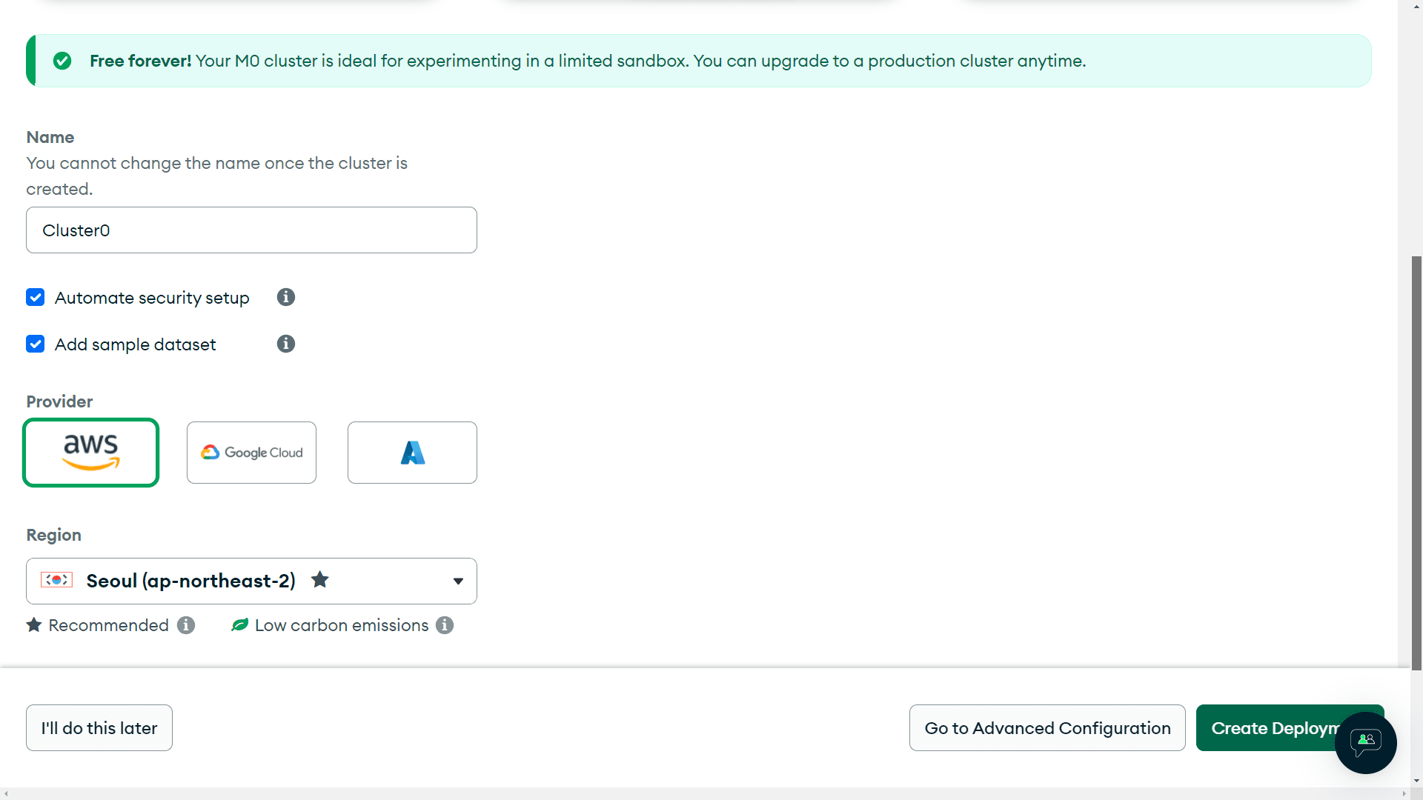Click the Recommended star icon
The image size is (1423, 800).
(x=35, y=625)
